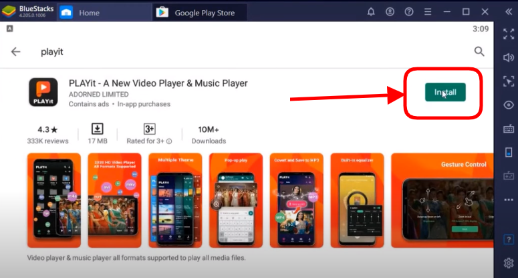Click the 17 MB download size icon
The height and width of the screenshot is (278, 518).
[98, 129]
